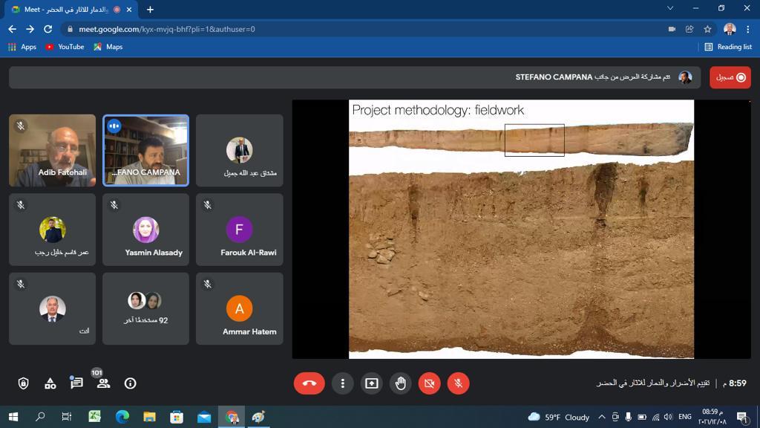Toggle the camera on
The image size is (760, 428).
coord(429,383)
